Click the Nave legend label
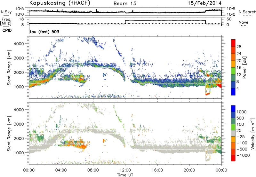256x177 pixels. point(244,22)
